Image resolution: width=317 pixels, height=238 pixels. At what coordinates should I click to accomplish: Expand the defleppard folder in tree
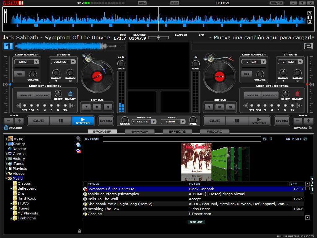[x=11, y=188]
